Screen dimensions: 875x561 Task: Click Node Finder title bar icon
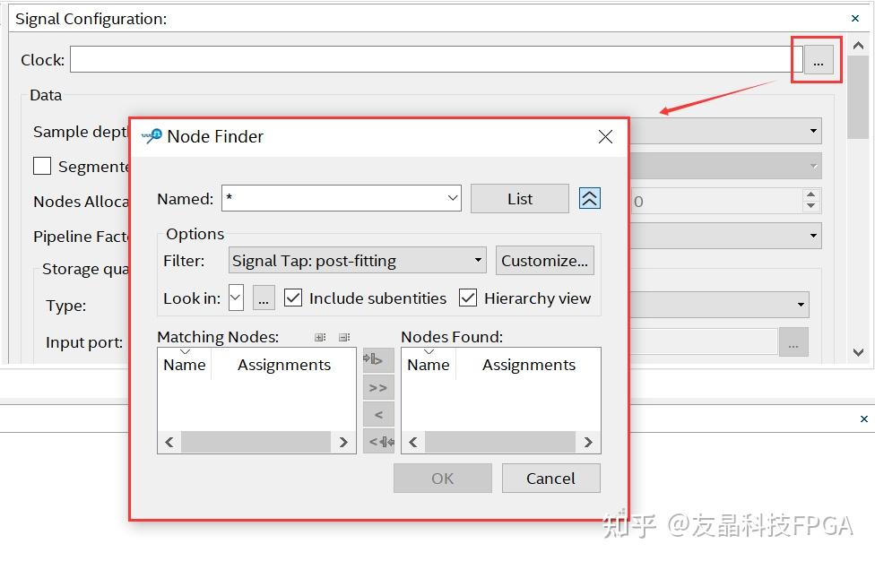[152, 136]
